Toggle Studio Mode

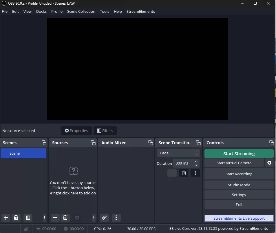[x=239, y=185]
